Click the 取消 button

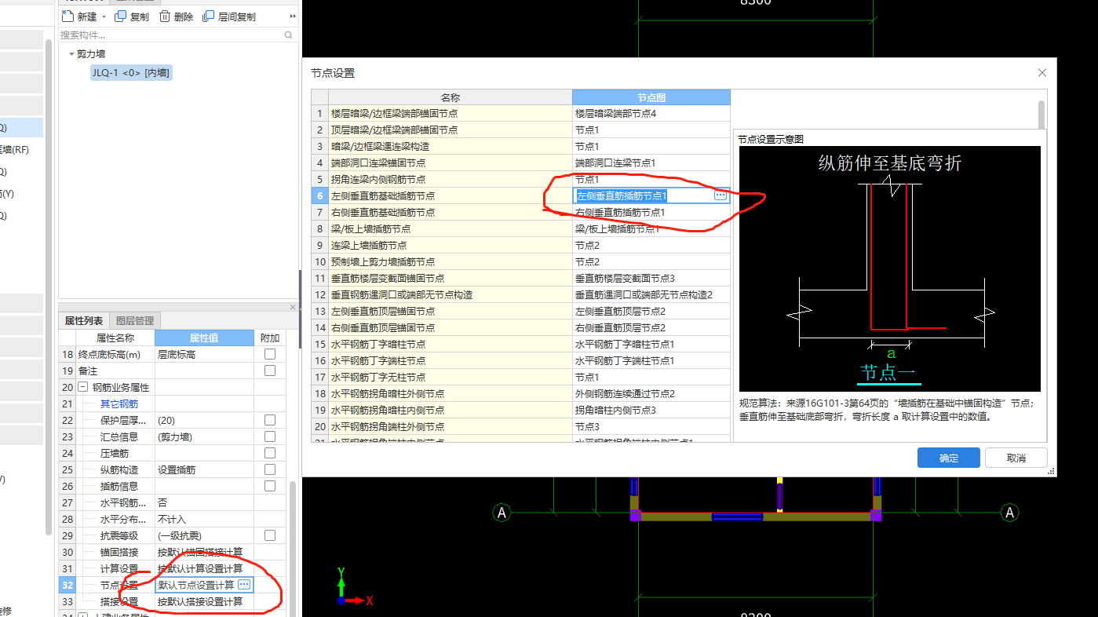[x=1016, y=458]
